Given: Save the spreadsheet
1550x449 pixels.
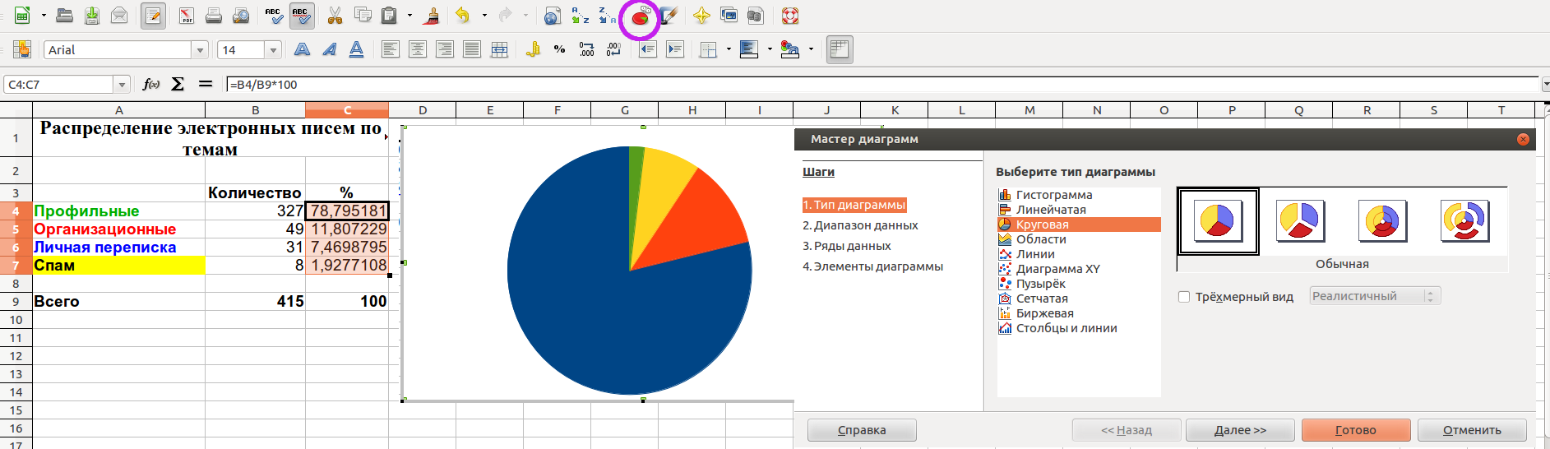Looking at the screenshot, I should (92, 16).
